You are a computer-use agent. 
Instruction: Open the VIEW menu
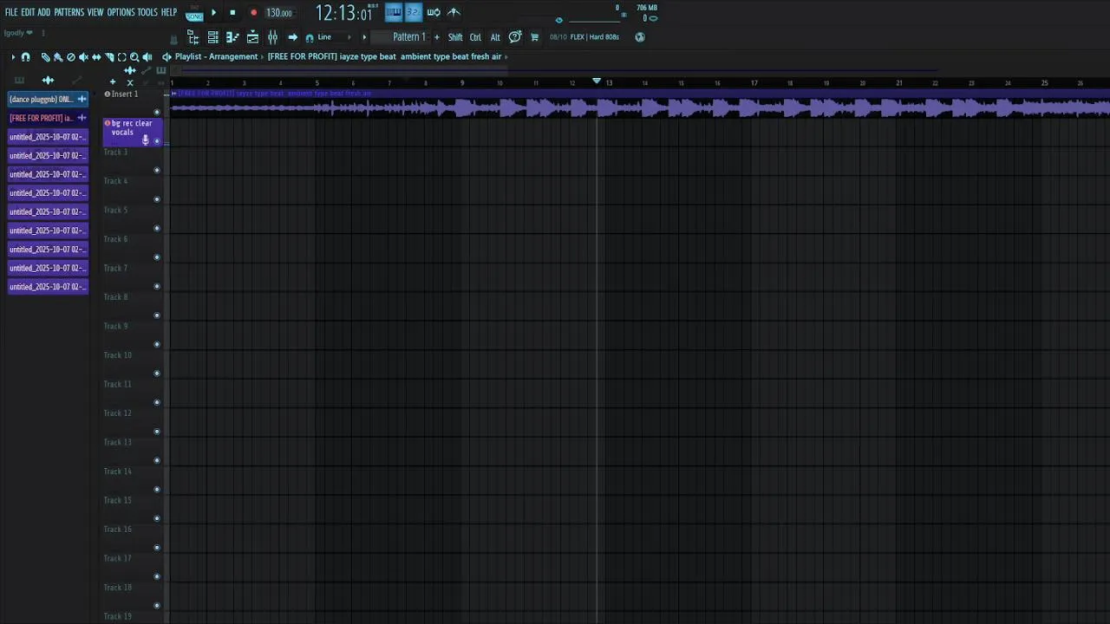pos(95,12)
